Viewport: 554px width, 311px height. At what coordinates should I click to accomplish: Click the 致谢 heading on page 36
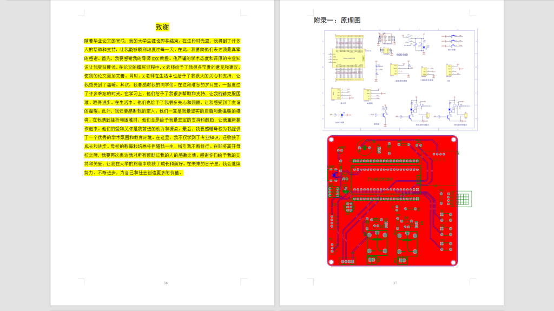tap(162, 27)
